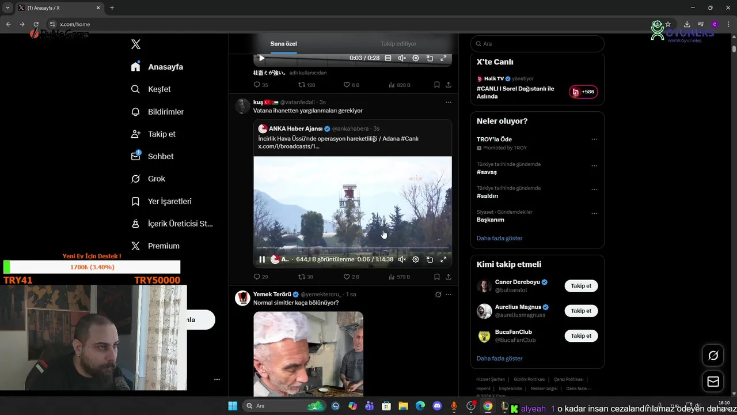Screen dimensions: 737x415
Task: Open Chrome downloads icon
Action: tap(687, 24)
